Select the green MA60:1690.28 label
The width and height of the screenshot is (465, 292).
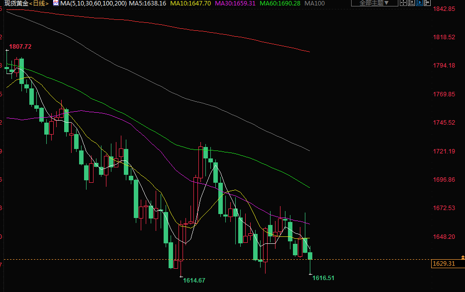(279, 3)
